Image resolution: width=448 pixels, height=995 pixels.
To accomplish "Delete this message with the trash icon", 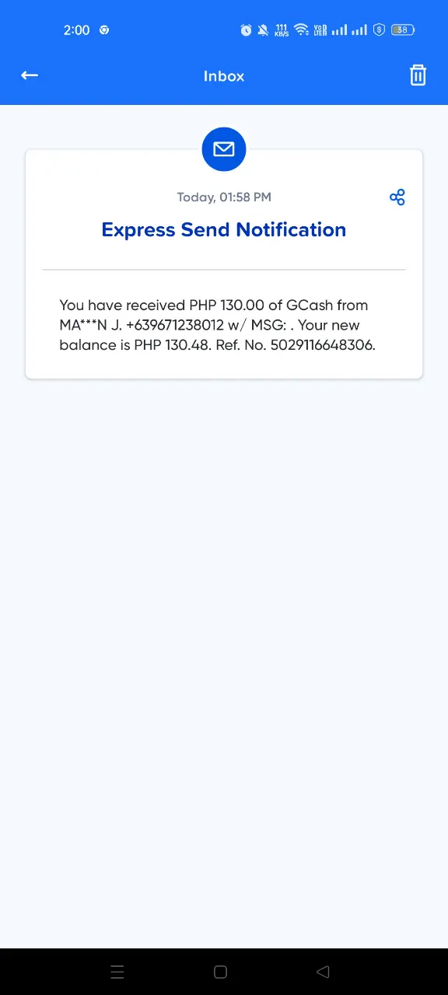I will pyautogui.click(x=418, y=75).
